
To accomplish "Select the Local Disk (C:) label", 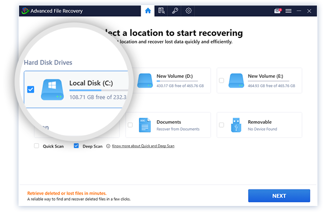I will tap(91, 83).
